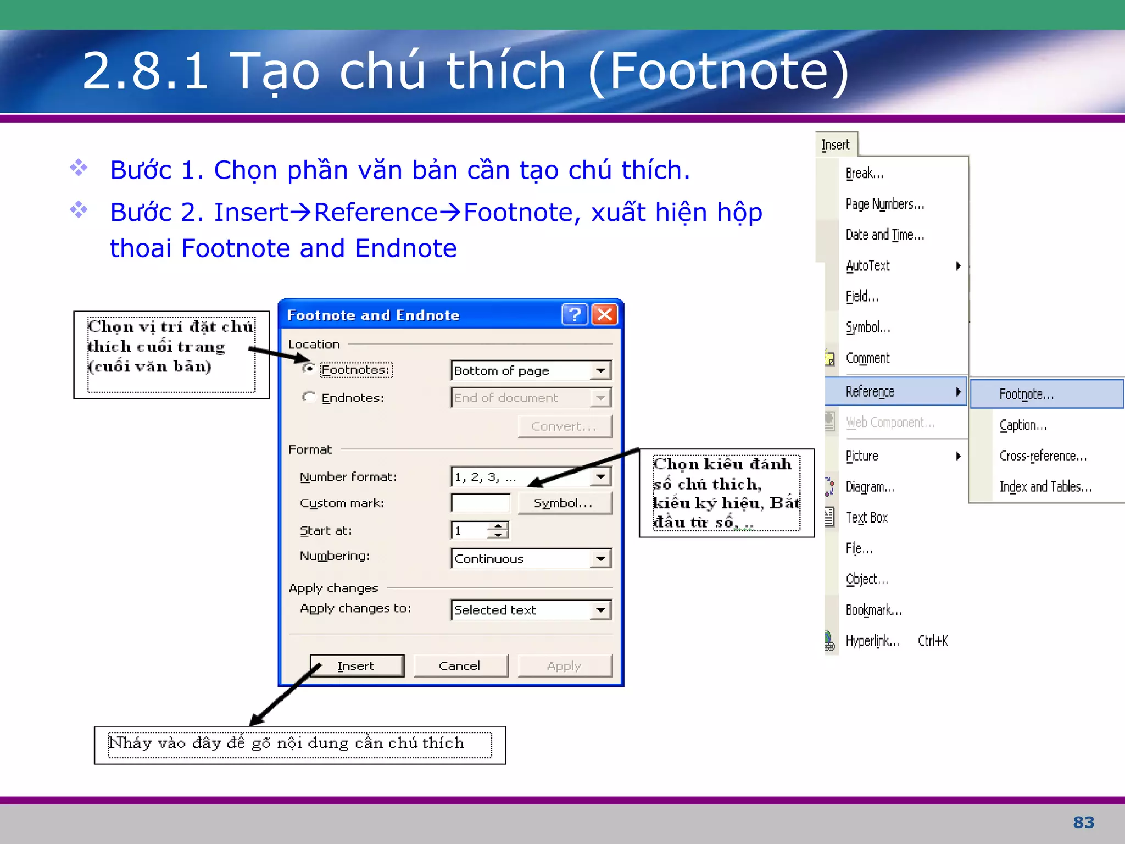The width and height of the screenshot is (1125, 844).
Task: Click the Convert button
Action: click(x=564, y=426)
